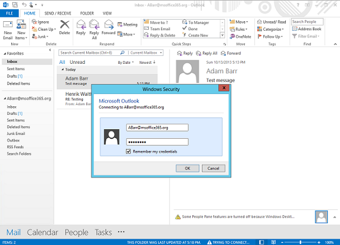
Task: Click the Meeting reply icon
Action: (x=120, y=25)
